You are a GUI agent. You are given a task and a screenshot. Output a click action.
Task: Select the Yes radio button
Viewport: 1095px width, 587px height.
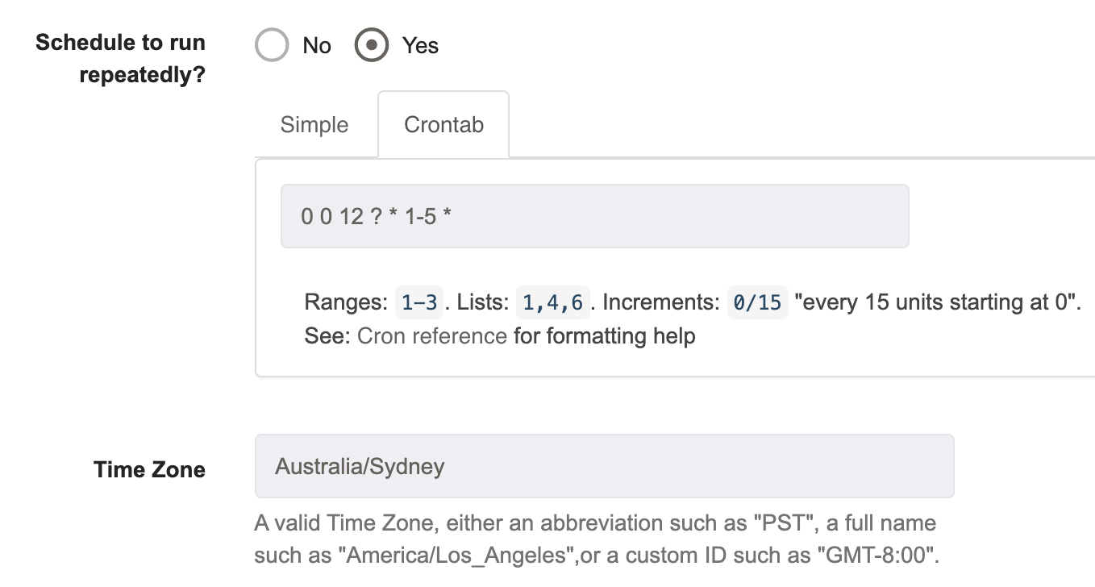[372, 46]
